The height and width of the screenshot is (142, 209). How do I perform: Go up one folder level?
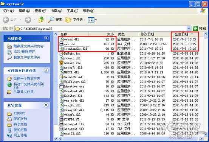[41, 20]
